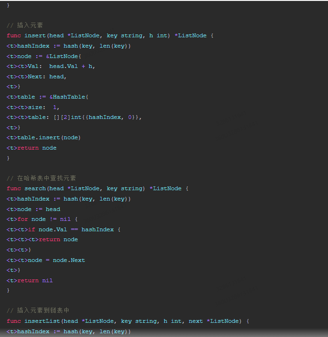Click the 'Val: head.Val + h,' line
Image resolution: width=328 pixels, height=337 pixels.
(x=51, y=66)
